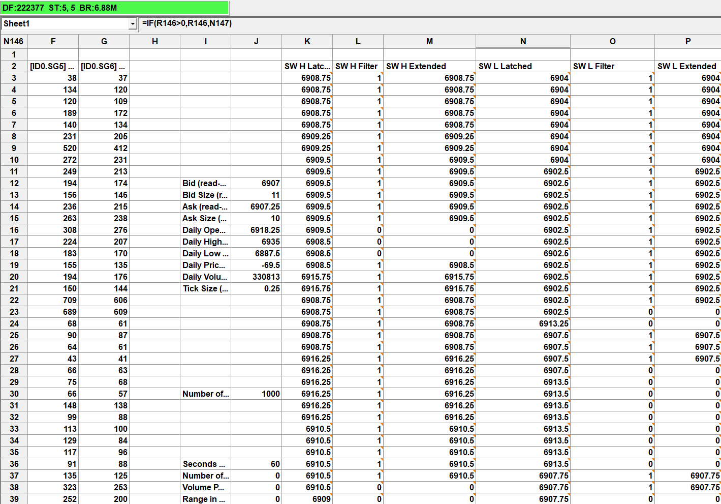721x504 pixels.
Task: Click the SW L Latched value 6913.25
Action: coord(523,323)
